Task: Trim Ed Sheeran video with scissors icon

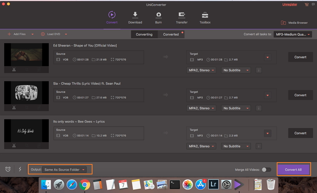Action: [14, 70]
